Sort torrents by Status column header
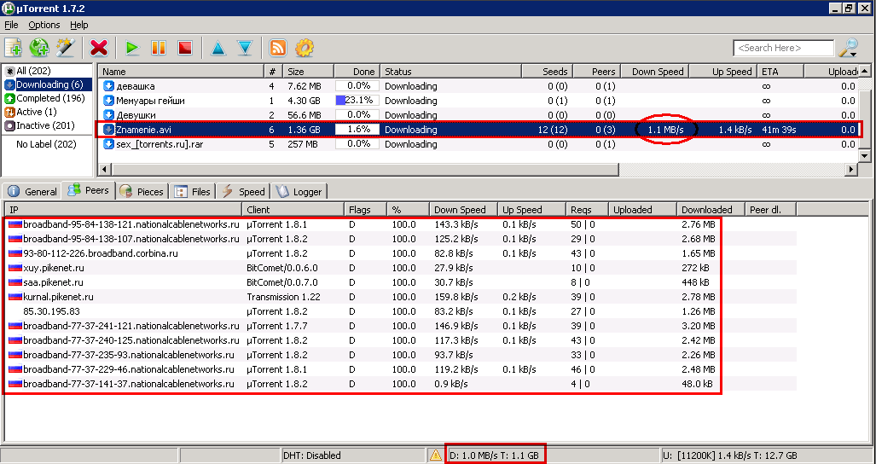The image size is (876, 464). [451, 72]
